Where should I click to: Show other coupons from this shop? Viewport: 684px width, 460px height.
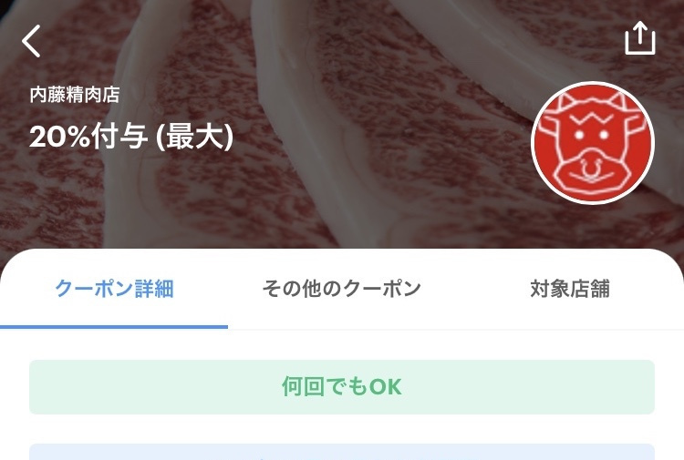point(342,289)
